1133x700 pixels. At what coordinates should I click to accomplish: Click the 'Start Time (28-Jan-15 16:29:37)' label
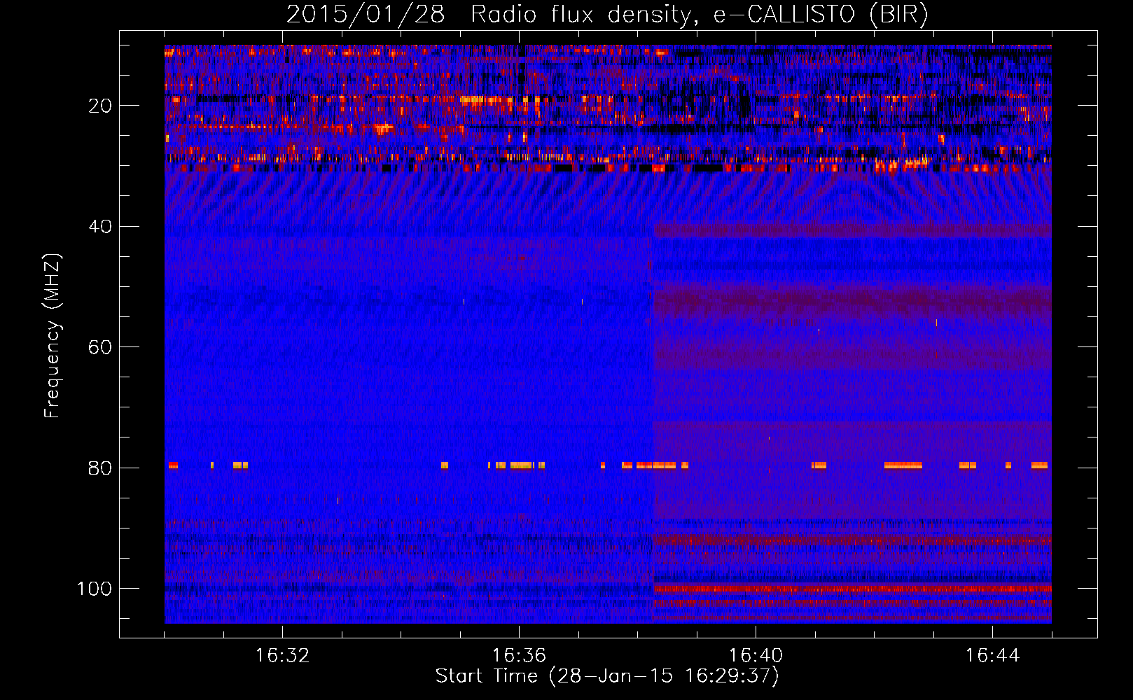coord(607,676)
